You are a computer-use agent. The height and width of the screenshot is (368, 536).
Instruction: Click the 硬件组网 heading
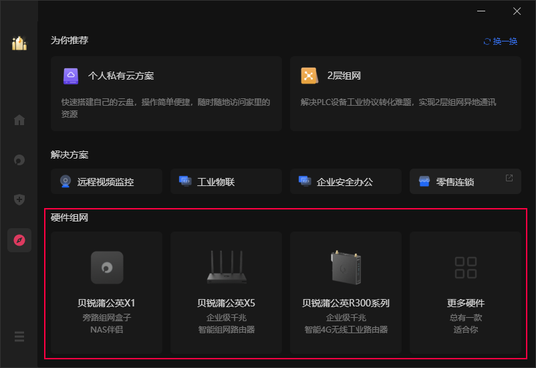coord(70,217)
